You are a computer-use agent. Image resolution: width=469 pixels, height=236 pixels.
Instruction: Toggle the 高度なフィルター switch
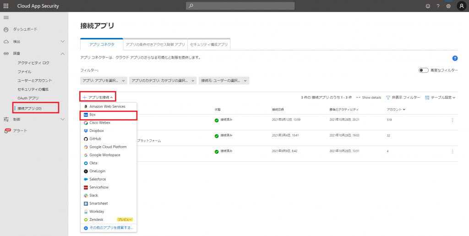[x=423, y=70]
